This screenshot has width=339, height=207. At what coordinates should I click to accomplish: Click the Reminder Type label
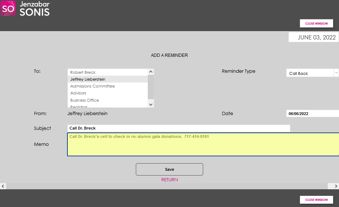tap(238, 71)
